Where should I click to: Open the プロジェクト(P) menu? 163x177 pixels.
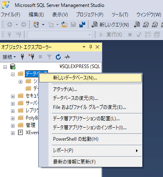tap(90, 15)
